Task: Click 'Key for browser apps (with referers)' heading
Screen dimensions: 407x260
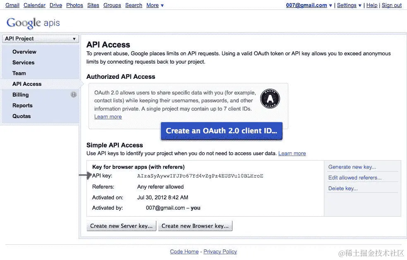Action: coord(138,167)
